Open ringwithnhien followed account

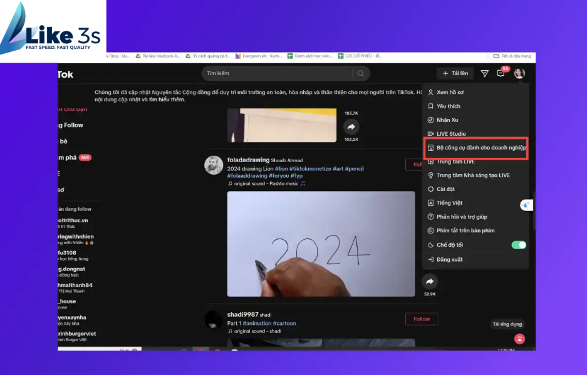[76, 239]
